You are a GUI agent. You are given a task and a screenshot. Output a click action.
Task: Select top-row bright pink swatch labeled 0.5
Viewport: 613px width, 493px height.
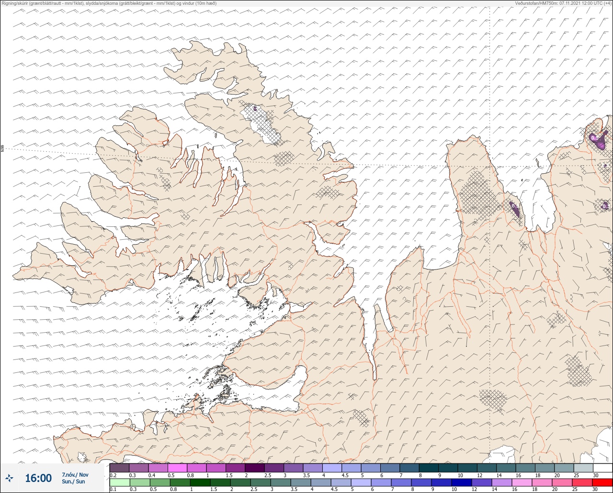click(x=177, y=468)
